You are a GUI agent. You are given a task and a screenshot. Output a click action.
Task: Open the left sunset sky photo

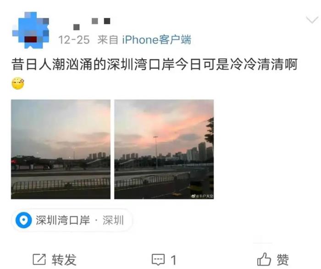pyautogui.click(x=61, y=149)
